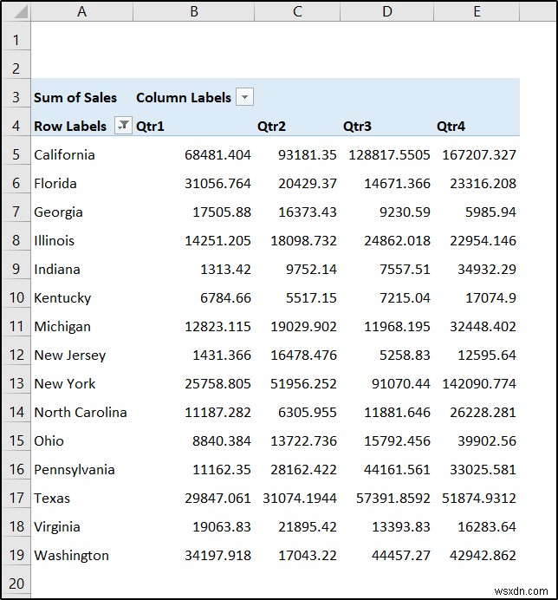
Task: Click the select-all corner triangle
Action: pyautogui.click(x=16, y=12)
